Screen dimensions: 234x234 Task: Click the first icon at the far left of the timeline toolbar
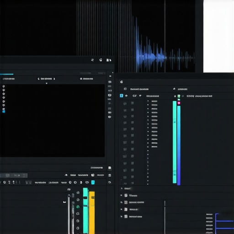coord(5,182)
